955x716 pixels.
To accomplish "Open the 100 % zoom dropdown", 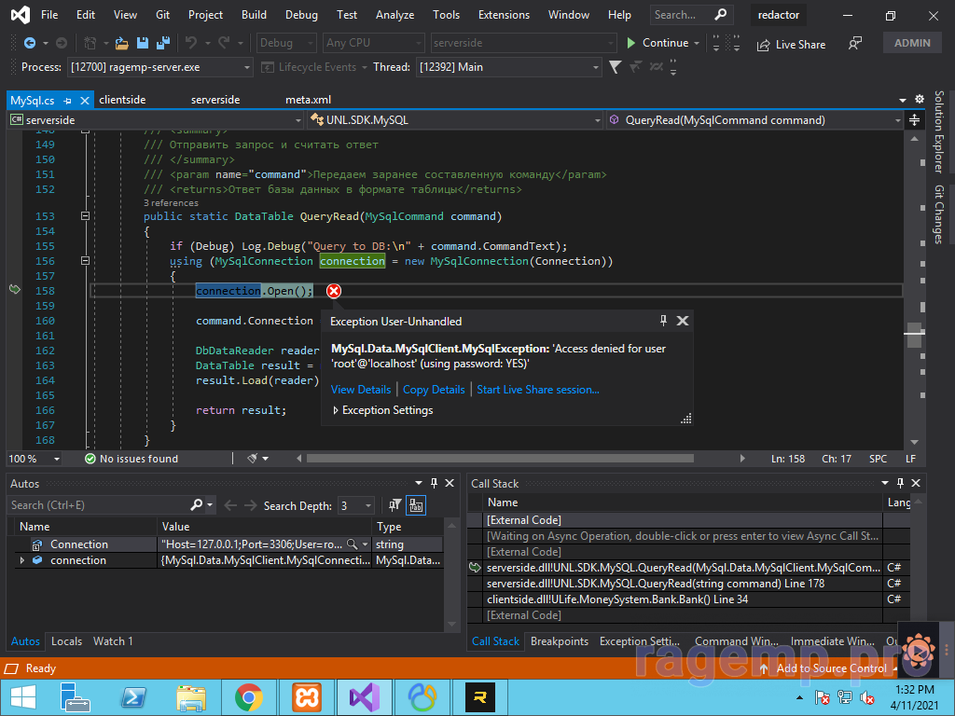I will (x=35, y=459).
